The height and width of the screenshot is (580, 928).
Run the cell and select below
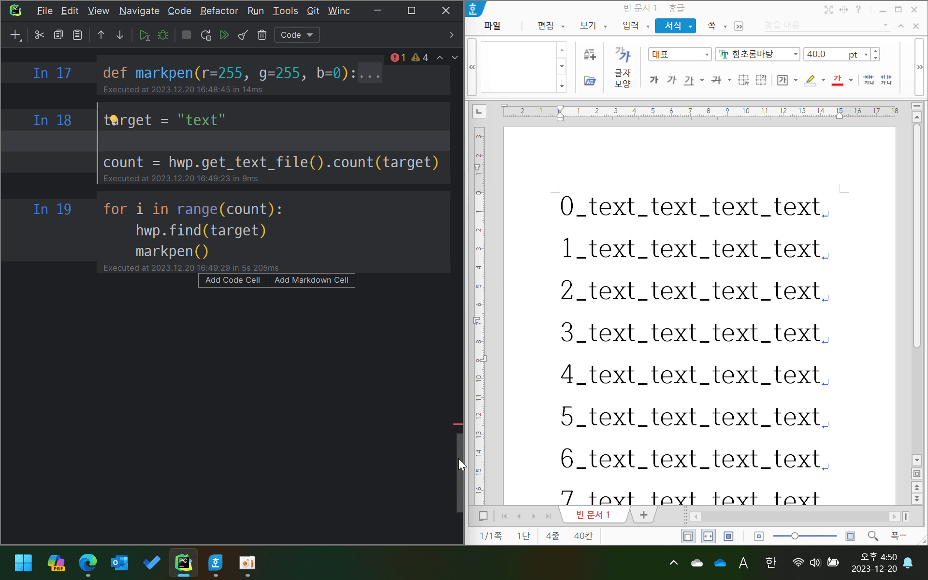click(x=144, y=35)
